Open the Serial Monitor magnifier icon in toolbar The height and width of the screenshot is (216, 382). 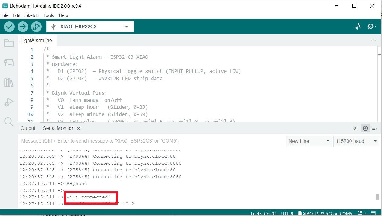click(x=371, y=27)
